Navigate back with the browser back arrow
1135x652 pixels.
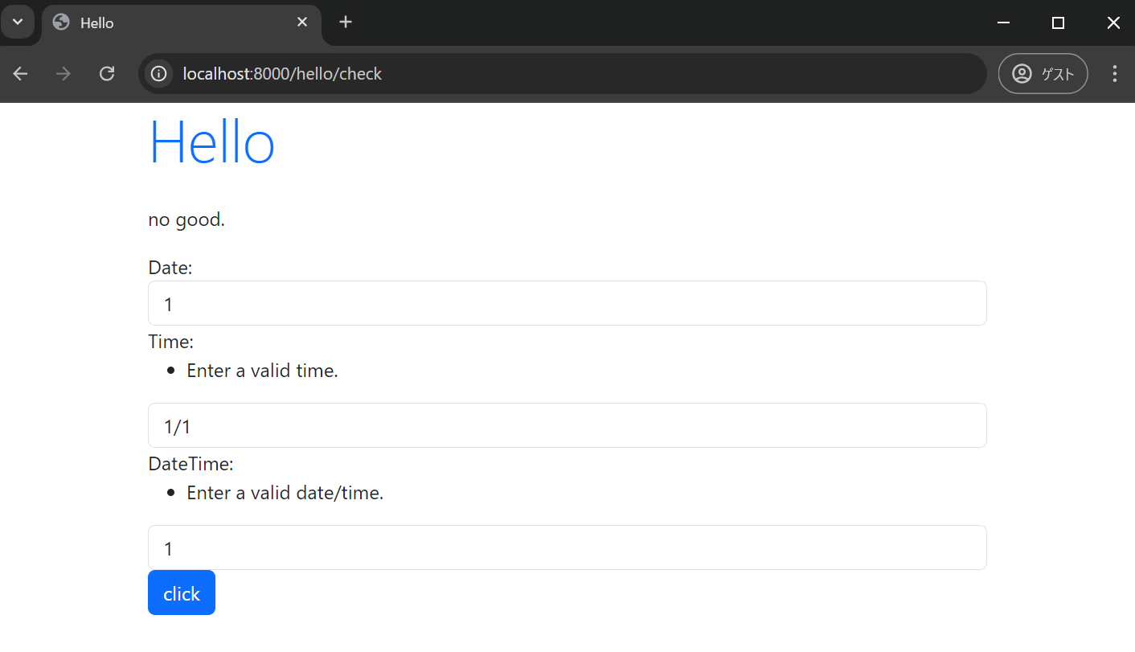point(20,73)
